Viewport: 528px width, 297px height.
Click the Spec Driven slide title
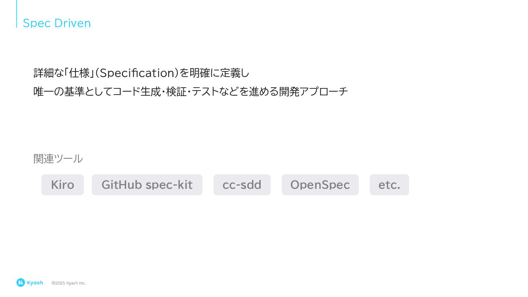coord(57,23)
